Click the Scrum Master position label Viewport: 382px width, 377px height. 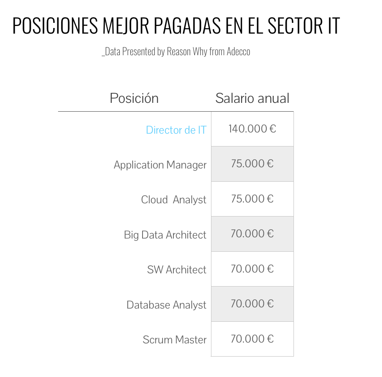[175, 339]
